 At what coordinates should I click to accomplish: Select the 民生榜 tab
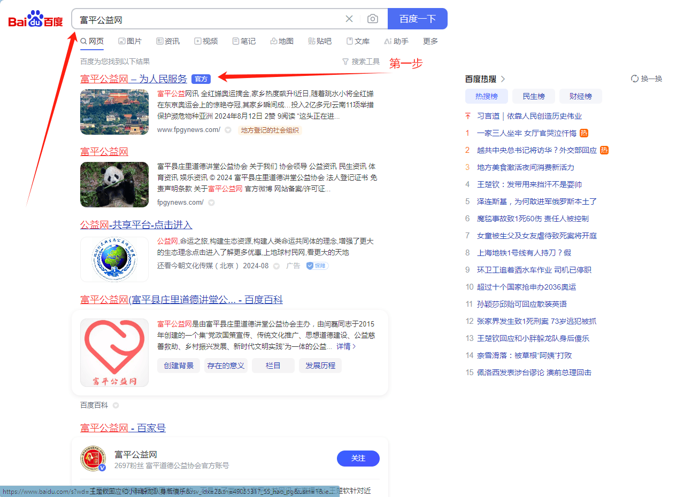click(x=534, y=96)
